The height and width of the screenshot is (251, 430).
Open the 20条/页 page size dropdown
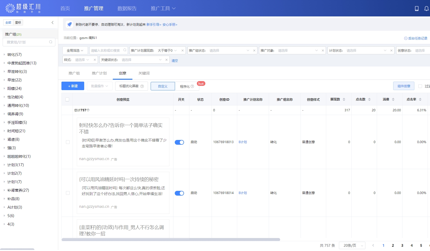click(x=352, y=245)
